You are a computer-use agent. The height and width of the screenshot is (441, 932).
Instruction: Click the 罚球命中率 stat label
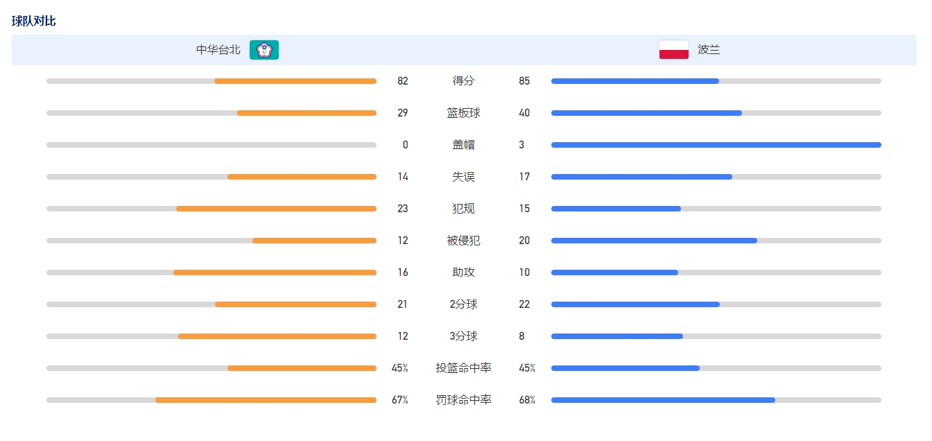pos(464,400)
